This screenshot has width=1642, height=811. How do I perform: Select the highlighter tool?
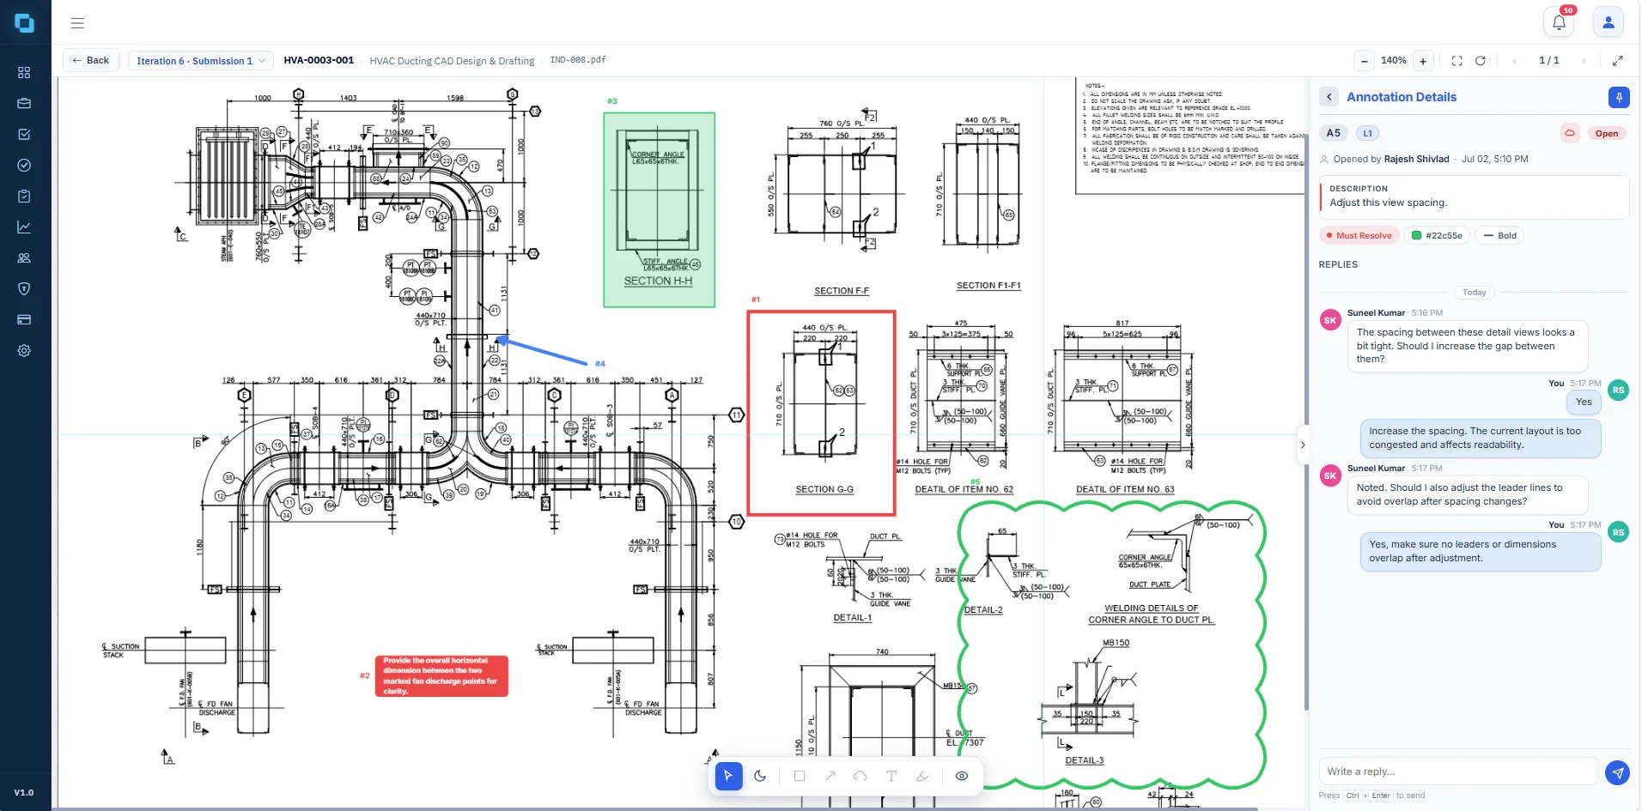pos(922,776)
